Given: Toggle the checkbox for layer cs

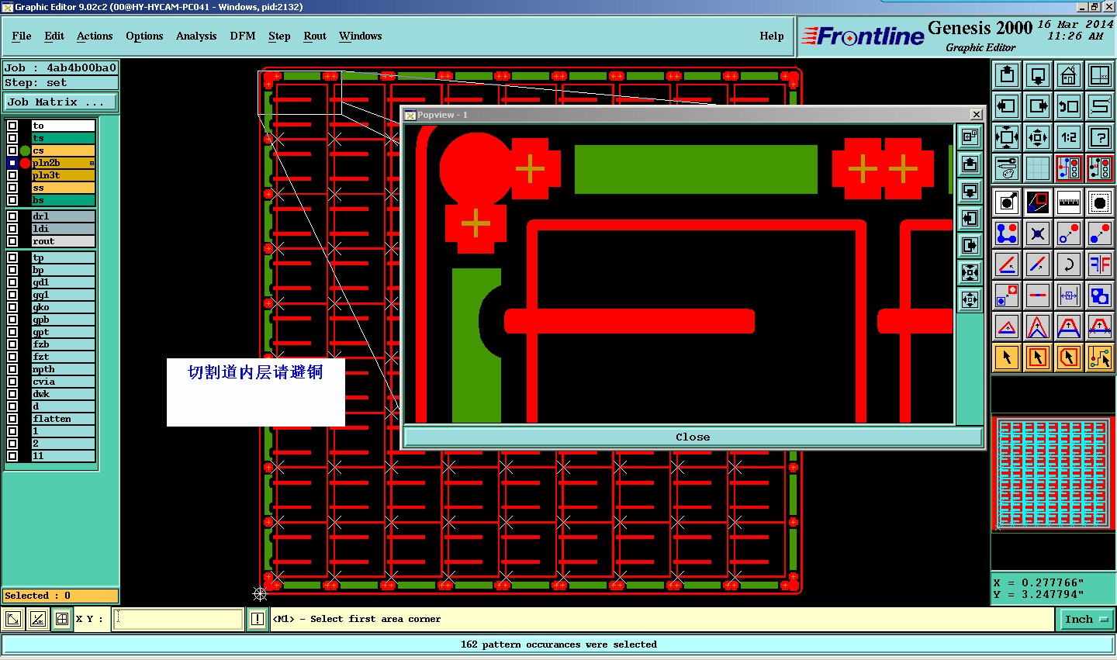Looking at the screenshot, I should pyautogui.click(x=12, y=150).
